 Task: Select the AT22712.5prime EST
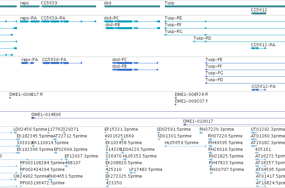(55, 139)
